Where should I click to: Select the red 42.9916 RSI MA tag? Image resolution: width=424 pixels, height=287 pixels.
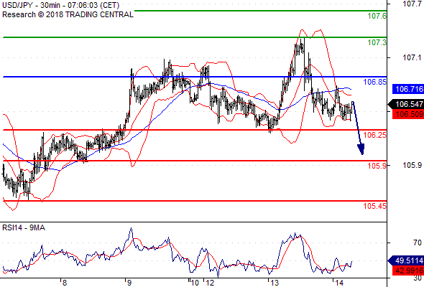click(408, 270)
